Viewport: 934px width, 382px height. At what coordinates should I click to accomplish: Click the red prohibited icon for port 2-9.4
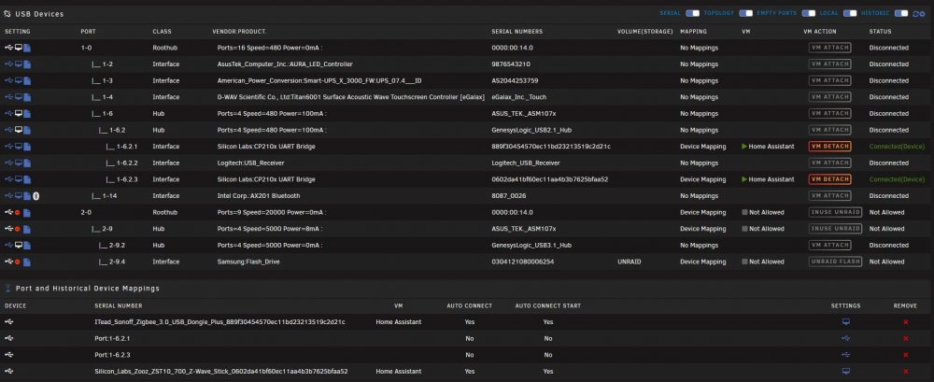click(18, 262)
